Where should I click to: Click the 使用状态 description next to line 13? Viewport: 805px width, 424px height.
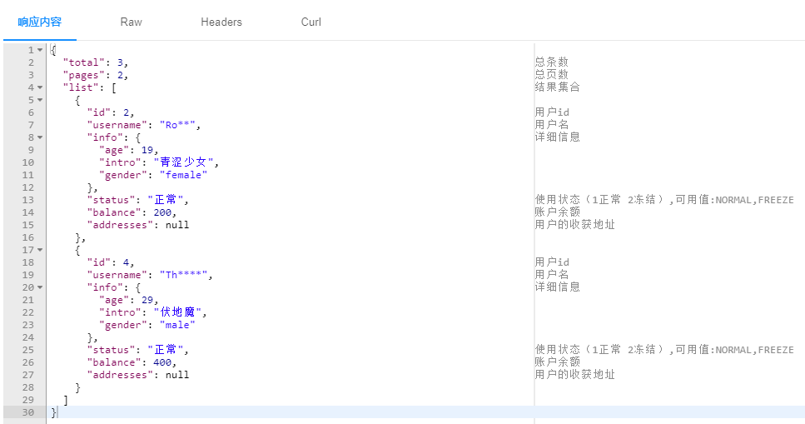coord(664,199)
